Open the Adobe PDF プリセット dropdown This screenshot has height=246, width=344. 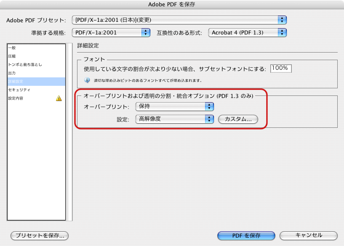coord(179,20)
